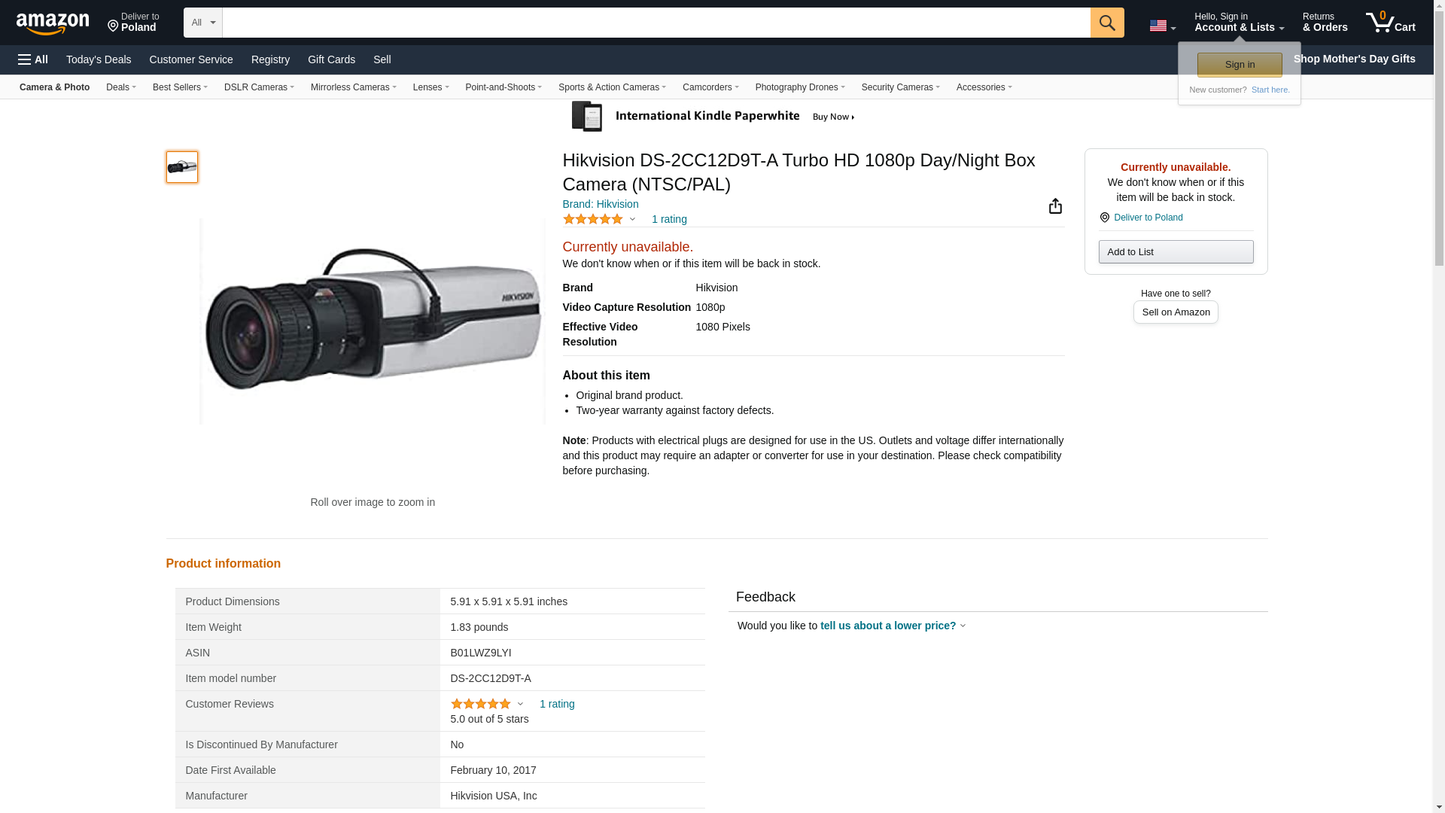Image resolution: width=1445 pixels, height=813 pixels.
Task: Expand the Lenses category menu
Action: (430, 87)
